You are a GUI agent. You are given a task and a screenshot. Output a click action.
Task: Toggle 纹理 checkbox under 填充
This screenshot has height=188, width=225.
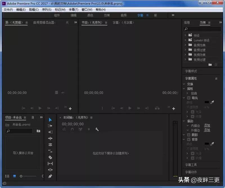(x=193, y=116)
